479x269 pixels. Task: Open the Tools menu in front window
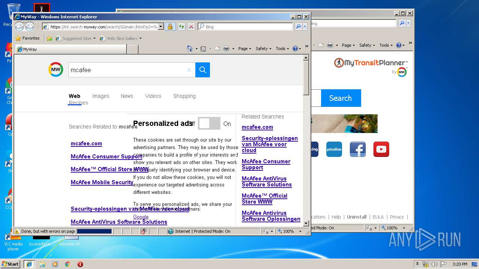coord(283,49)
